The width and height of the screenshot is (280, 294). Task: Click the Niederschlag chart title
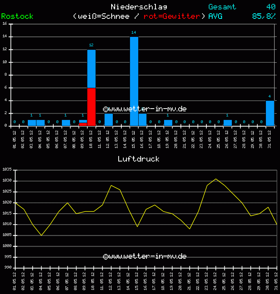coord(139,7)
